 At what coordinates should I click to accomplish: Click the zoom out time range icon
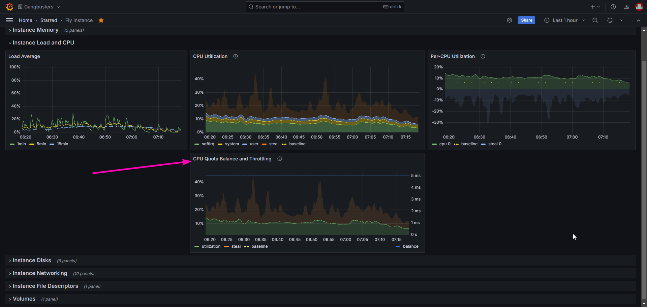point(595,20)
